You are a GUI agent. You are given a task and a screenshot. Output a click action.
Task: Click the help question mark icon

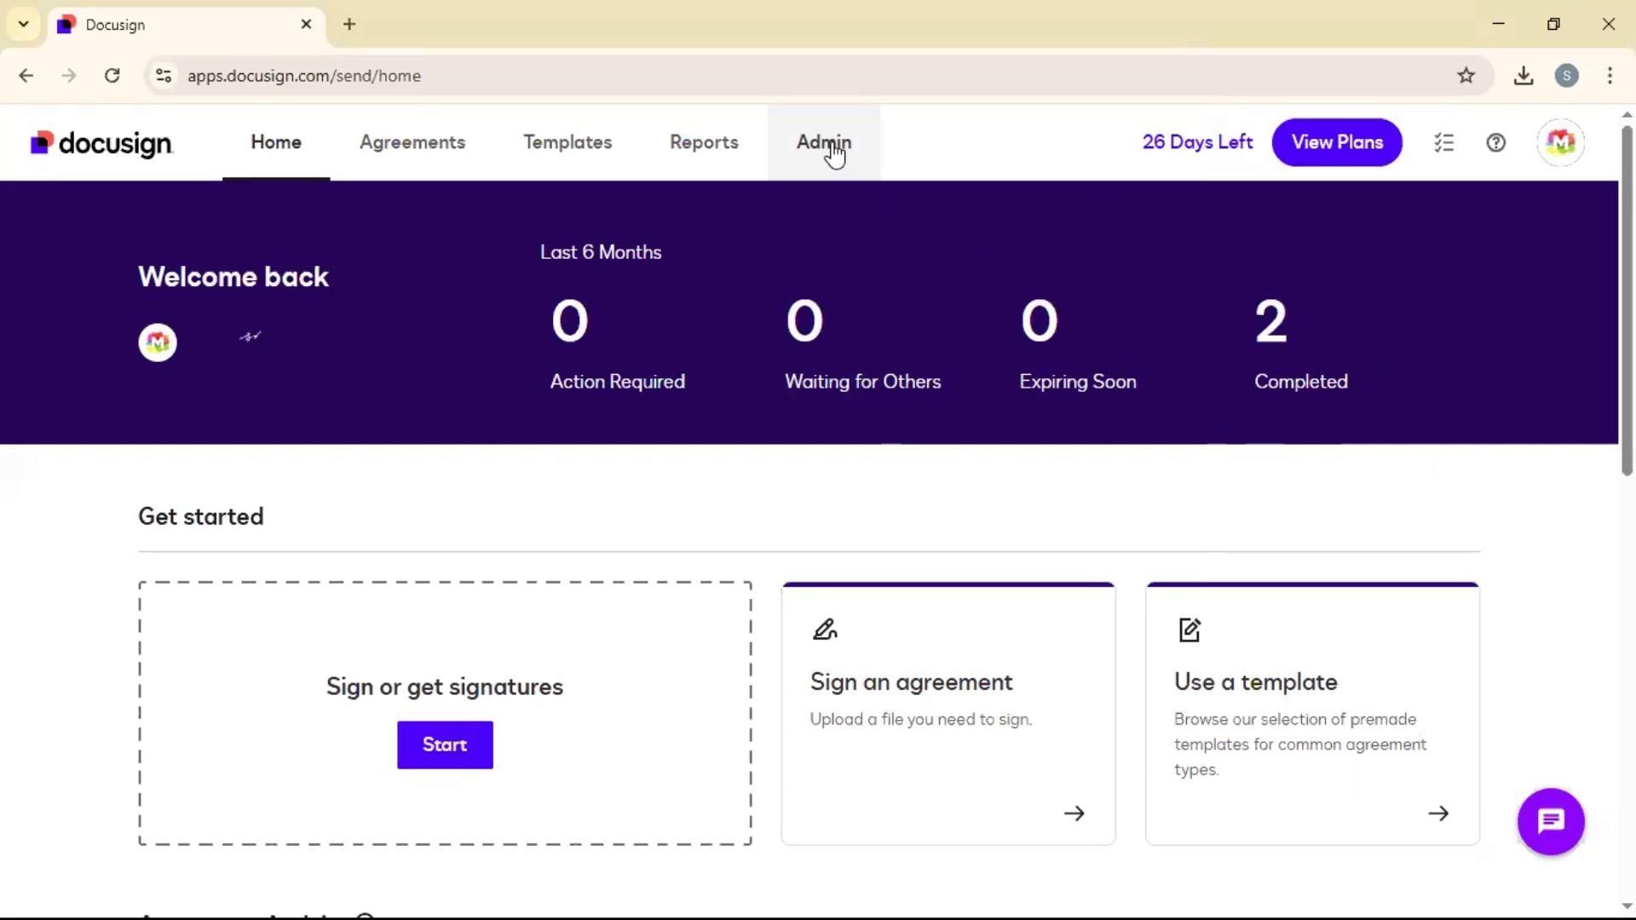(1495, 143)
